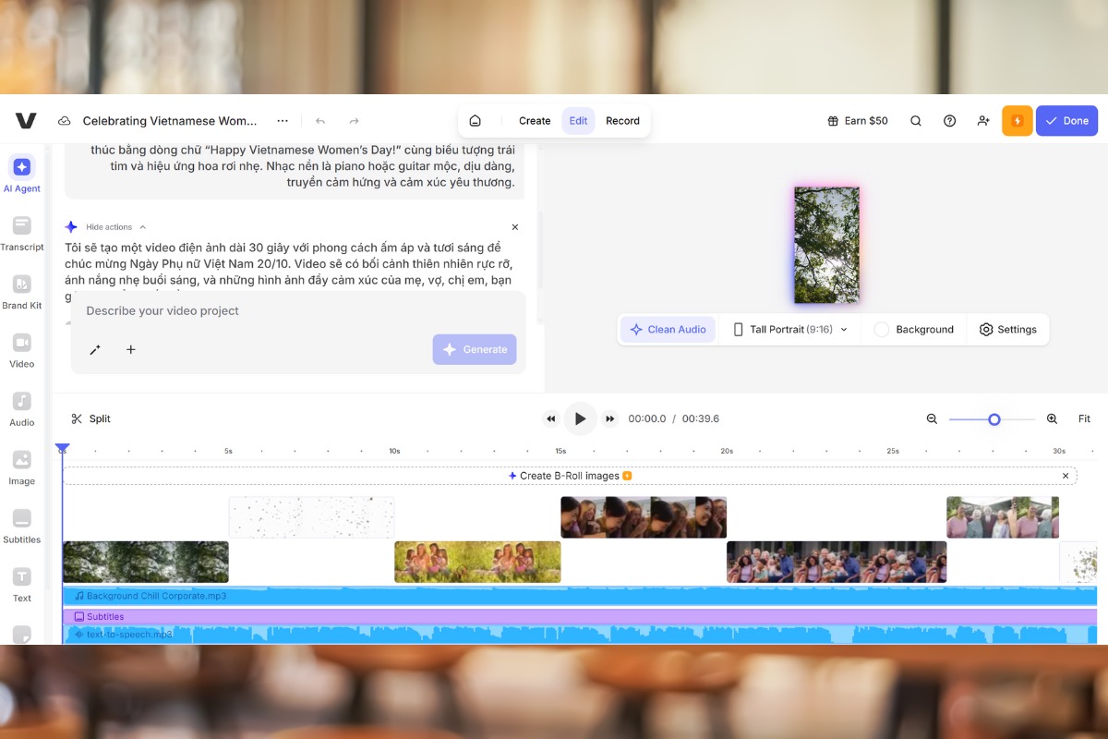The height and width of the screenshot is (739, 1108).
Task: Skip backward in the timeline
Action: point(551,419)
